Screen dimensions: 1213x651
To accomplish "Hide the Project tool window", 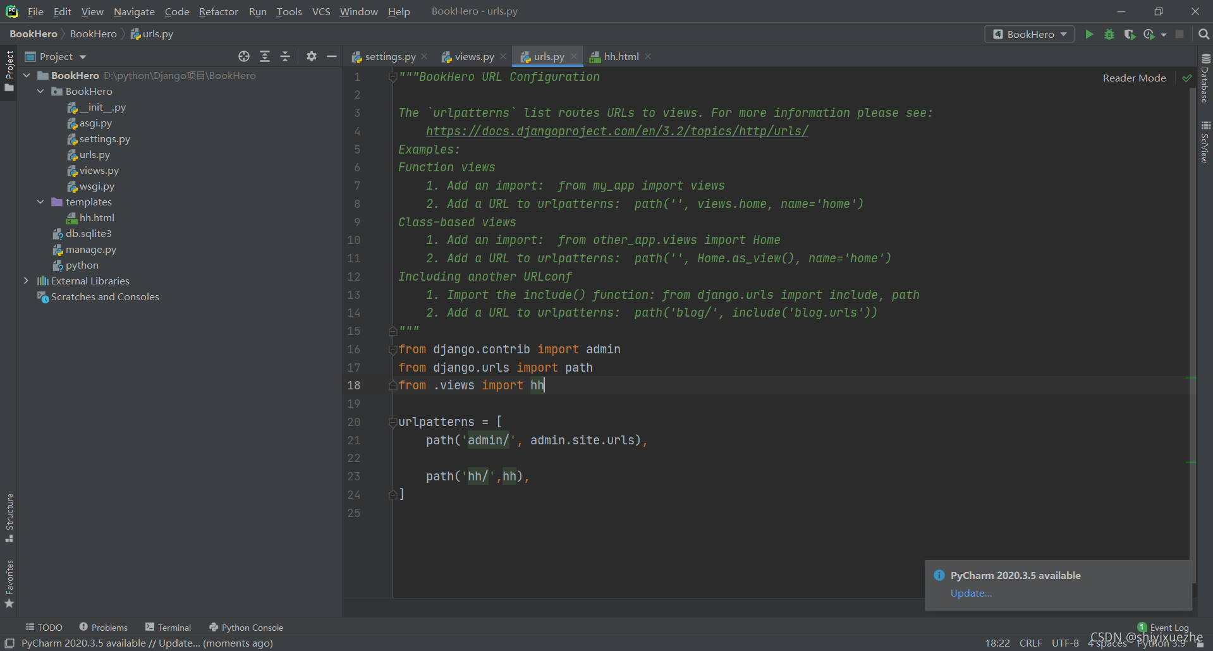I will (332, 56).
